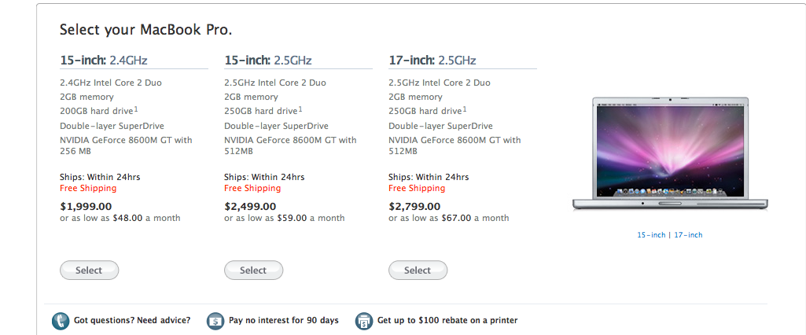Screen dimensions: 806x335
Task: Click the dollar sign financing icon
Action: [x=215, y=321]
